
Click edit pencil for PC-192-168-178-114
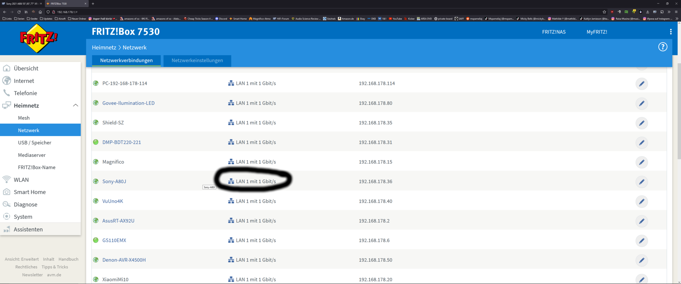pyautogui.click(x=642, y=84)
